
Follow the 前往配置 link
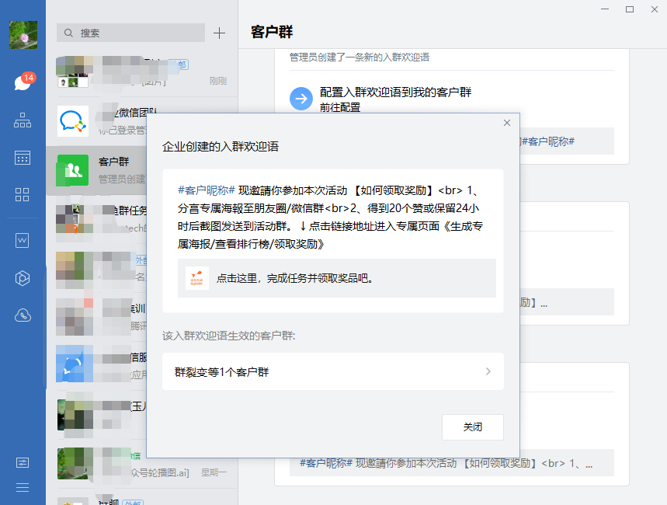(x=340, y=107)
